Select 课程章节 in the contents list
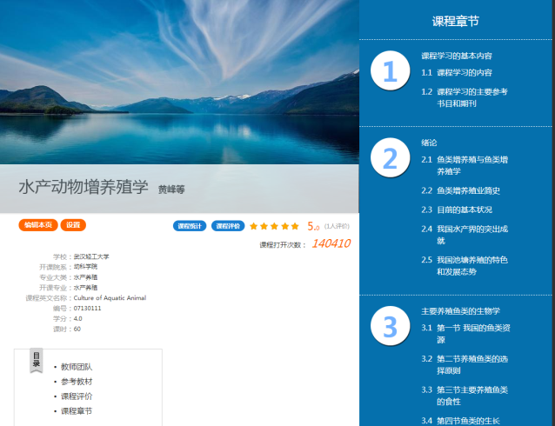 click(77, 410)
